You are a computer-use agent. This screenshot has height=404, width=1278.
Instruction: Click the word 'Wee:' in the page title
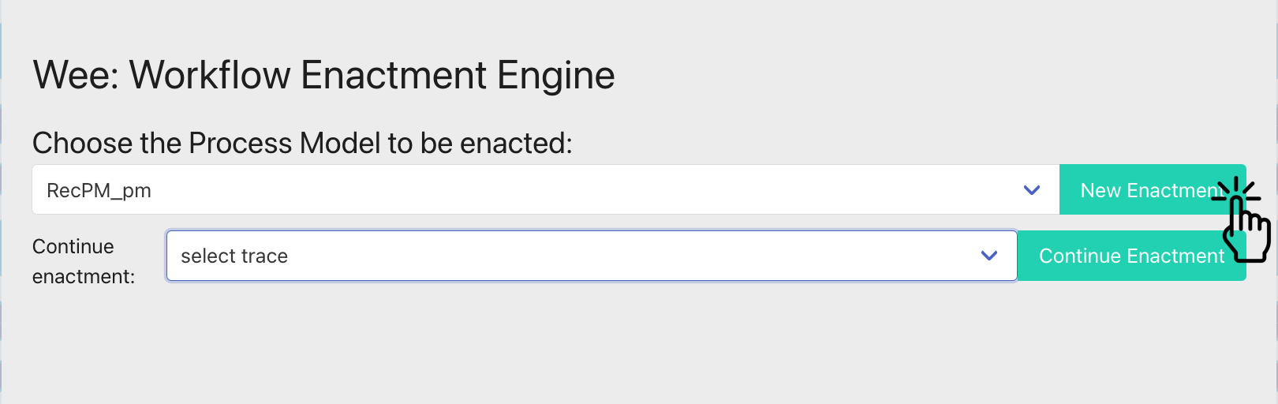coord(76,76)
